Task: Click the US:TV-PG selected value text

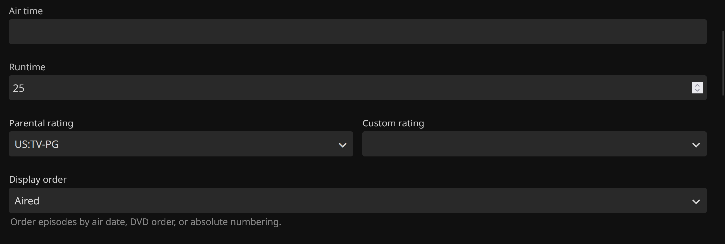Action: (37, 144)
